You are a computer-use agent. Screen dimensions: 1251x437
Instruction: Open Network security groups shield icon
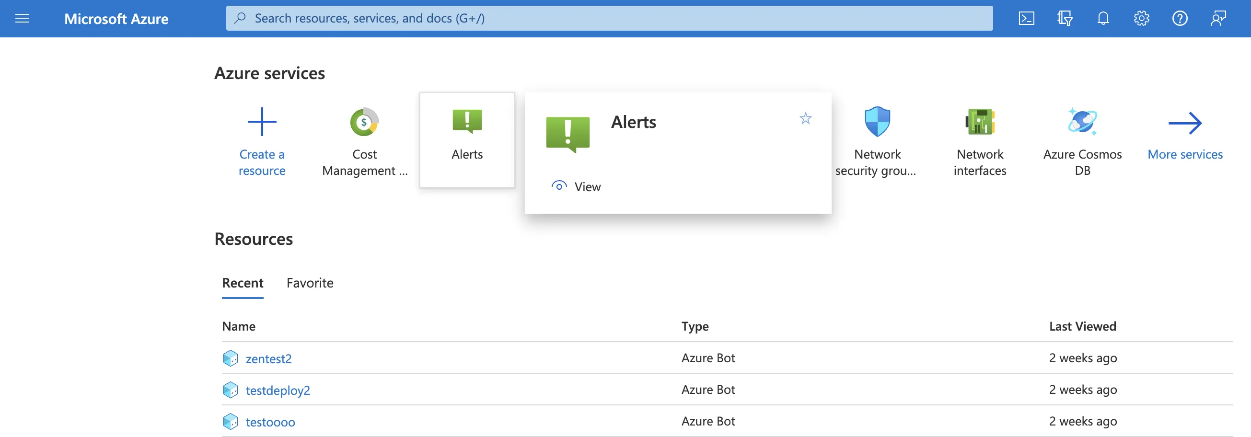[x=877, y=121]
